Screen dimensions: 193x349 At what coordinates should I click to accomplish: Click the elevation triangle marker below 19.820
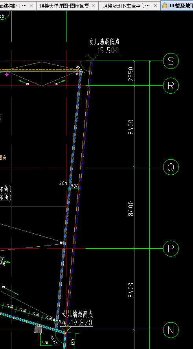tap(66, 330)
